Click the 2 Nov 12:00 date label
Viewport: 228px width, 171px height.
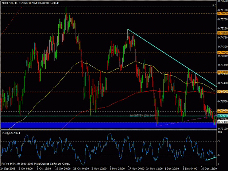pyautogui.click(x=99, y=168)
